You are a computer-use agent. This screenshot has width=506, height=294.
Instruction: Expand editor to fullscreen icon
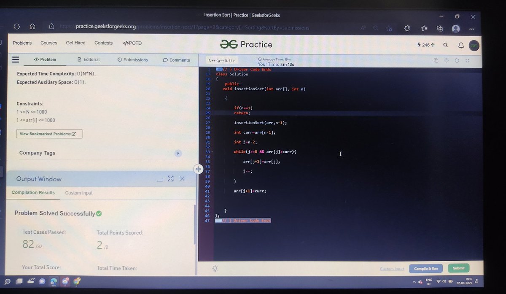(467, 60)
